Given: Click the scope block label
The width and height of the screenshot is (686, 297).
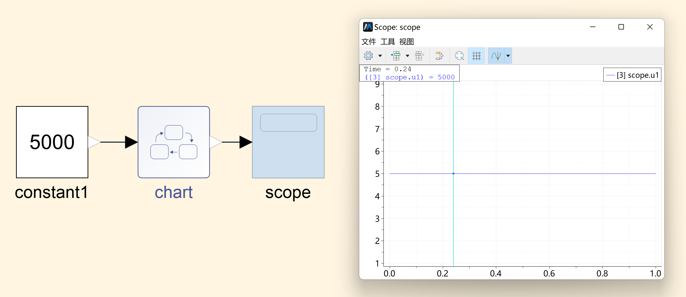Looking at the screenshot, I should pyautogui.click(x=288, y=193).
